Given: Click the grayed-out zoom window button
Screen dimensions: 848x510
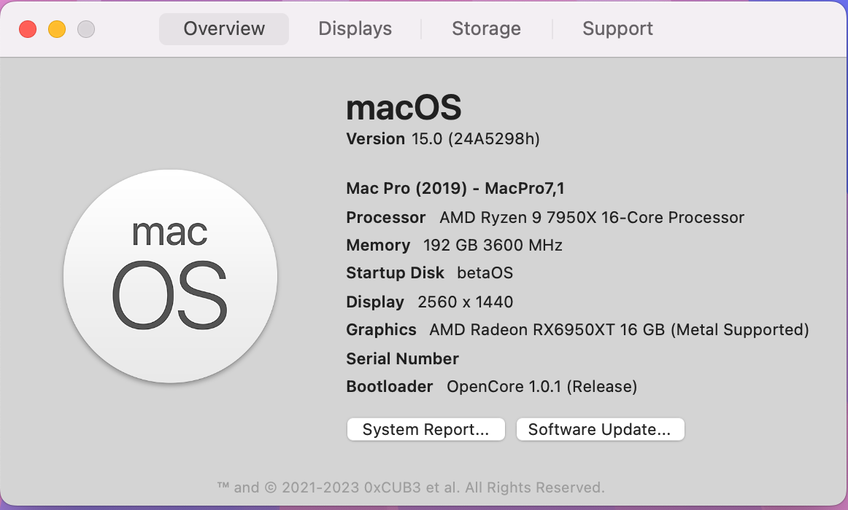Looking at the screenshot, I should tap(86, 29).
